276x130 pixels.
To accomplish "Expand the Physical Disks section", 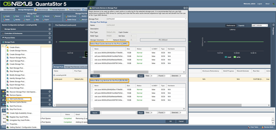I will click(x=50, y=38).
